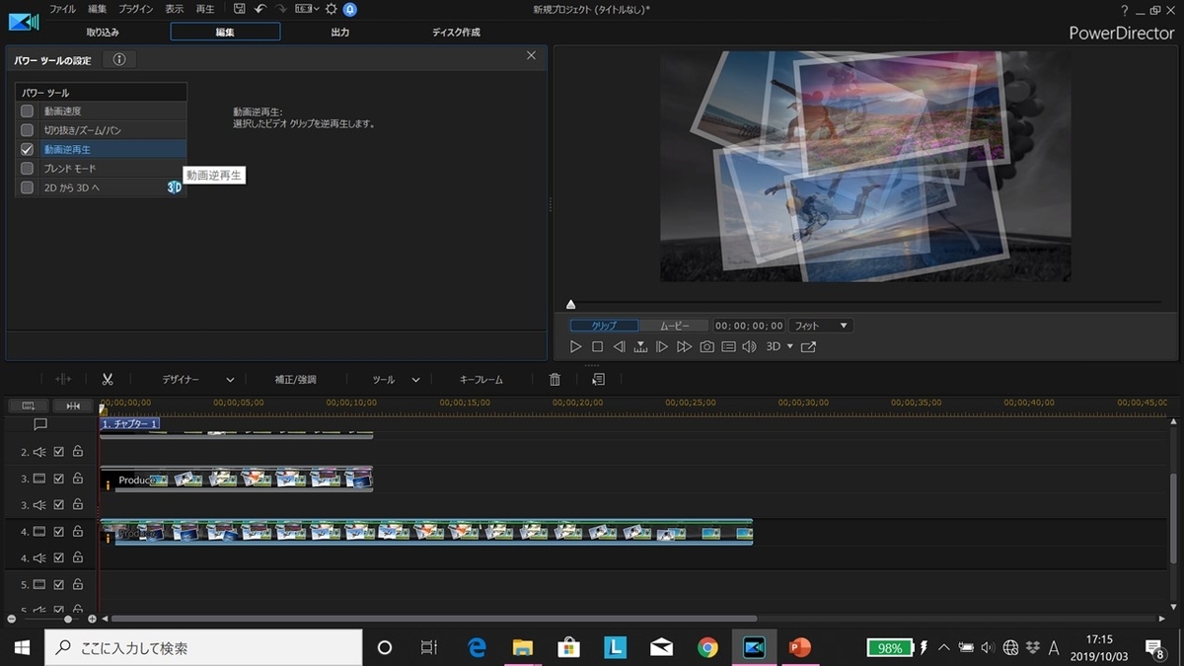Switch to the ディスク作成 tab
This screenshot has height=666, width=1184.
456,32
